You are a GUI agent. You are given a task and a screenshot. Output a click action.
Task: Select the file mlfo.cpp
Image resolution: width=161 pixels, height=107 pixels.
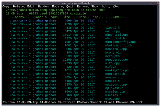pos(112,63)
